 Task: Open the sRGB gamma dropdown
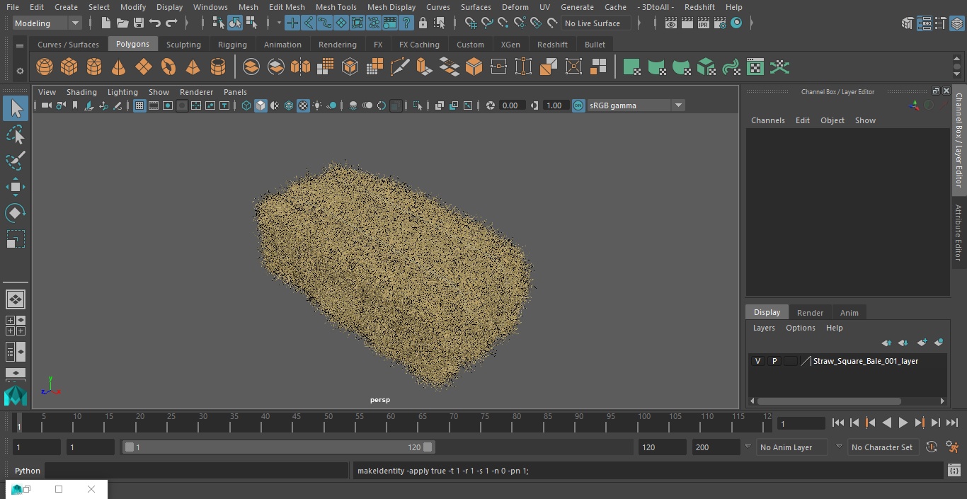[x=635, y=105]
